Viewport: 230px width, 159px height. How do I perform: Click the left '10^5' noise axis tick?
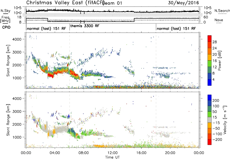pos(18,8)
